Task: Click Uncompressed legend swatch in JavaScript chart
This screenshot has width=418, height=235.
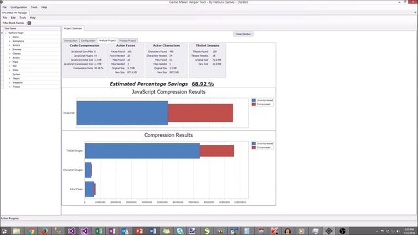Action: pos(253,100)
